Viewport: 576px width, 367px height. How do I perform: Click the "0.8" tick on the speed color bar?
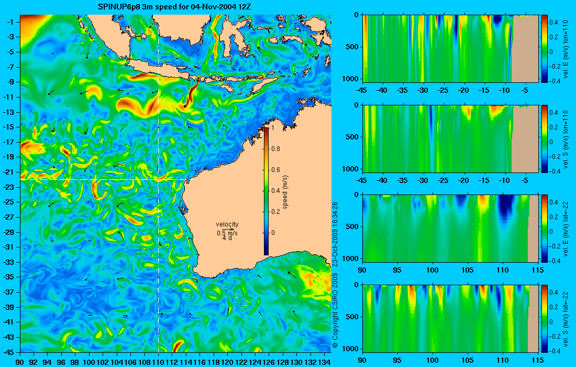275,148
